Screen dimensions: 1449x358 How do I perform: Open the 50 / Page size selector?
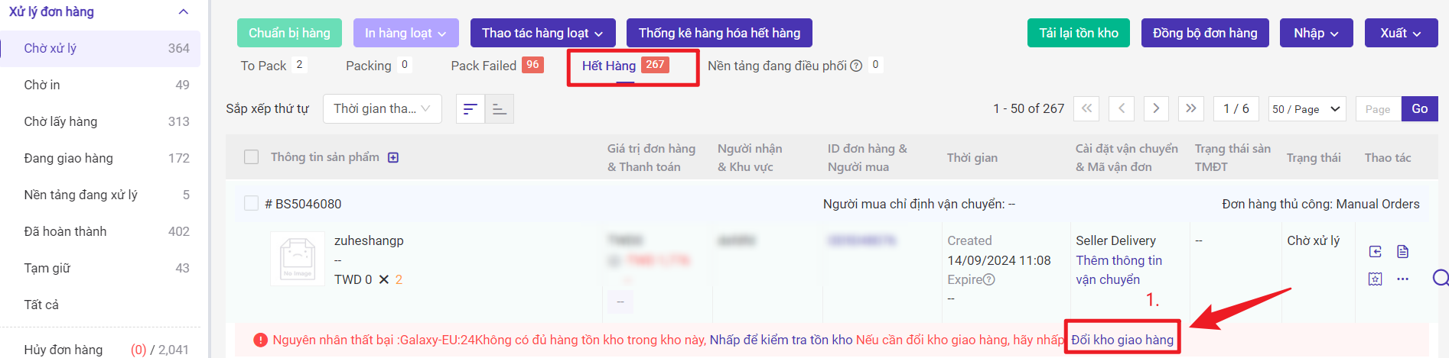coord(1307,108)
